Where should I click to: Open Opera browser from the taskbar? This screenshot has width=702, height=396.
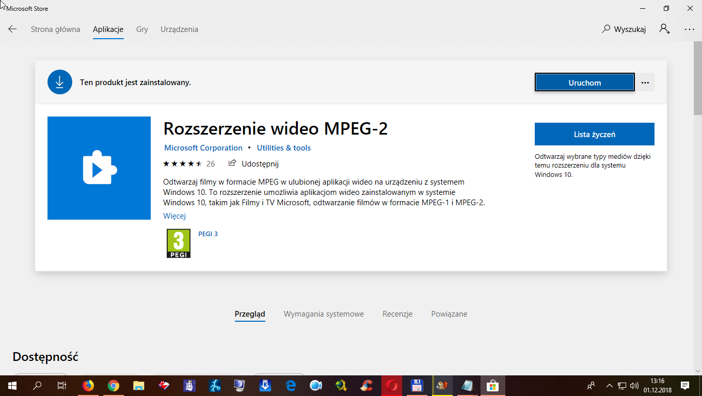coord(392,385)
